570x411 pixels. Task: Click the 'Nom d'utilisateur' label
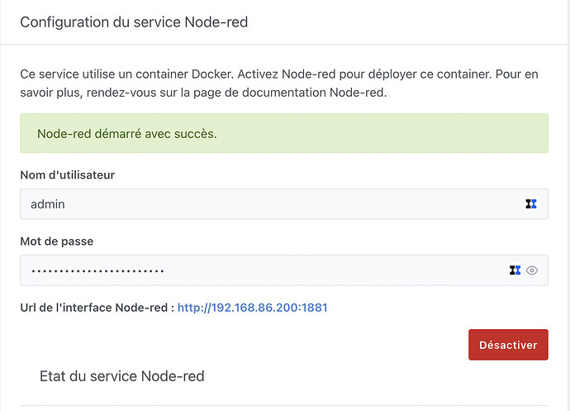68,174
